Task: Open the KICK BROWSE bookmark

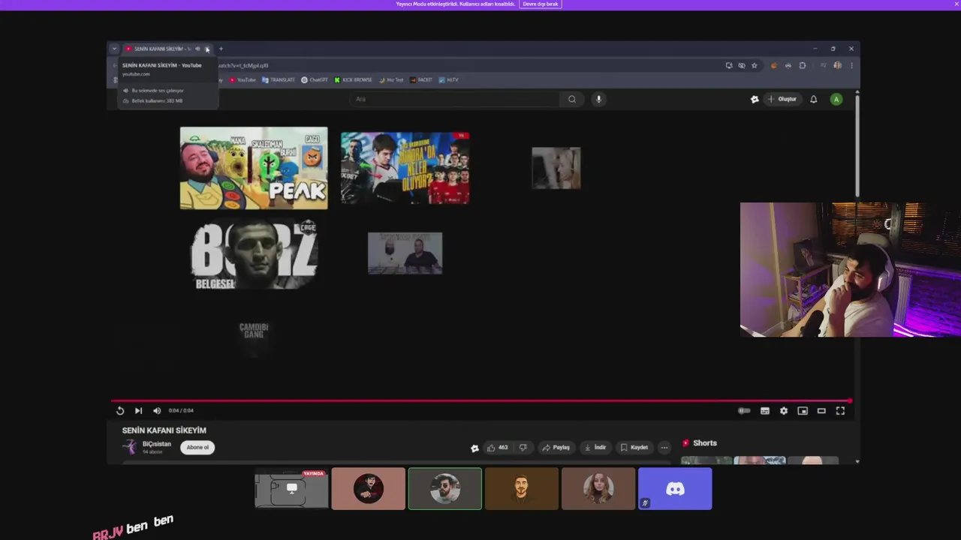Action: pyautogui.click(x=354, y=79)
